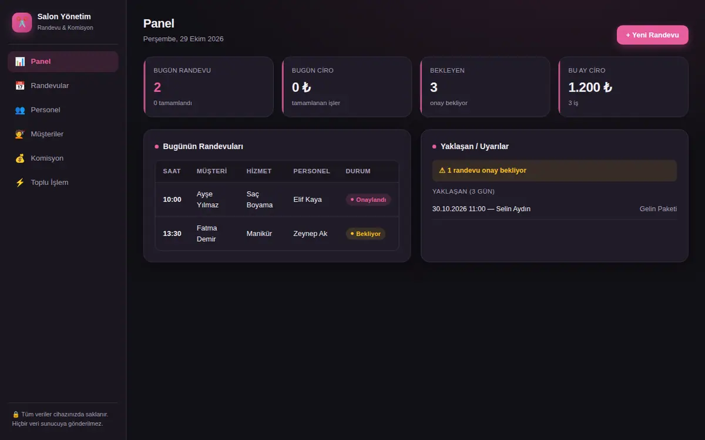Open the Bugün Ciro stat card
The image size is (705, 440).
[347, 87]
